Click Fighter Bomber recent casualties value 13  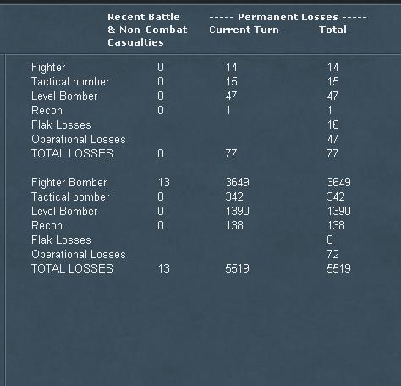(164, 183)
